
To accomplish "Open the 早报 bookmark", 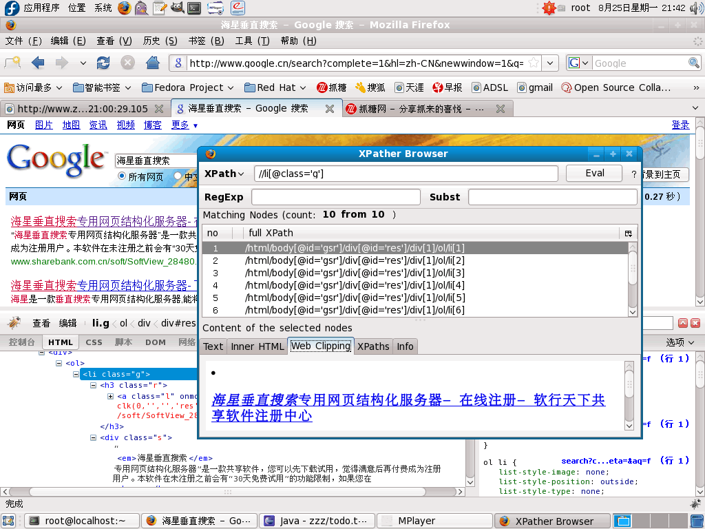I will (448, 87).
